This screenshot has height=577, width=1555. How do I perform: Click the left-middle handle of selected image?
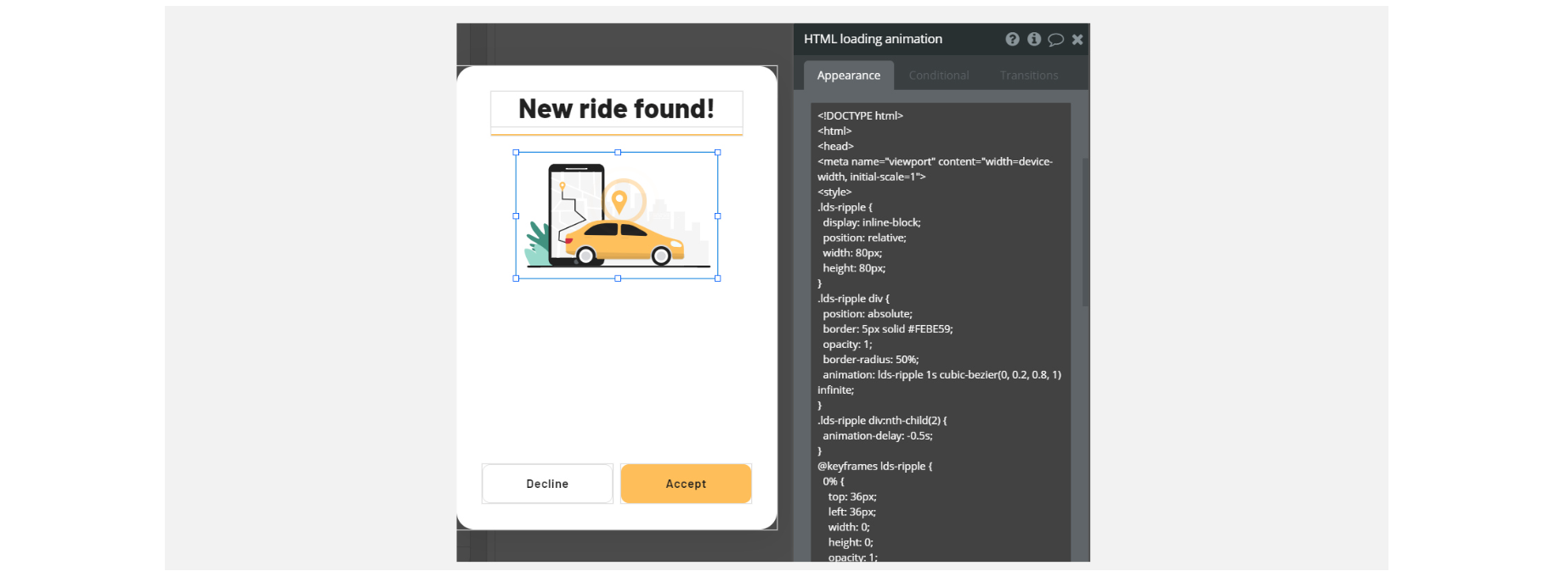516,216
